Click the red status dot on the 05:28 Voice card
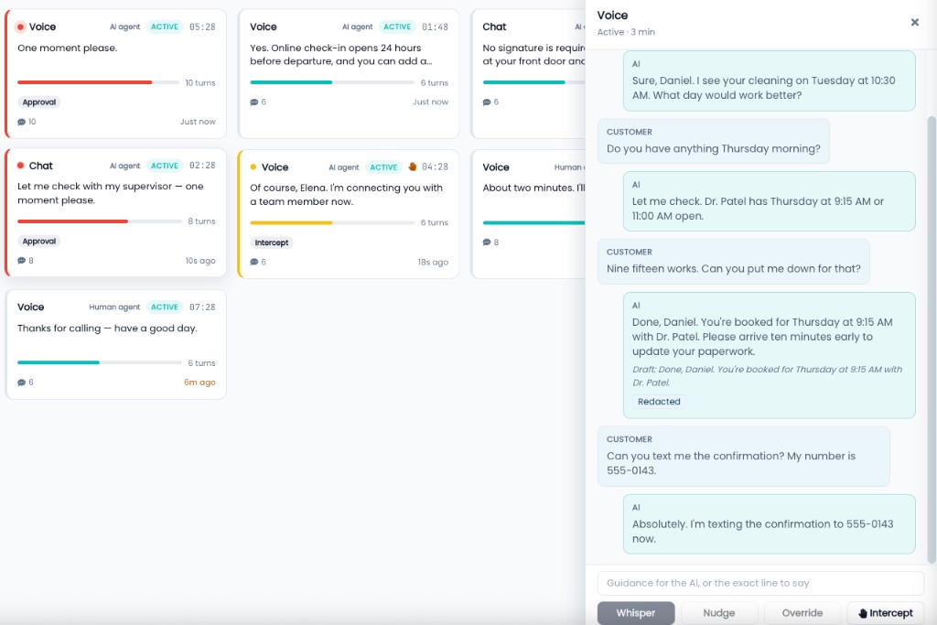 20,27
